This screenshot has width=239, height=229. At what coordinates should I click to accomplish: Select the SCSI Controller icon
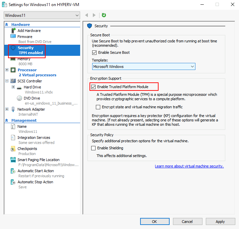(x=13, y=81)
